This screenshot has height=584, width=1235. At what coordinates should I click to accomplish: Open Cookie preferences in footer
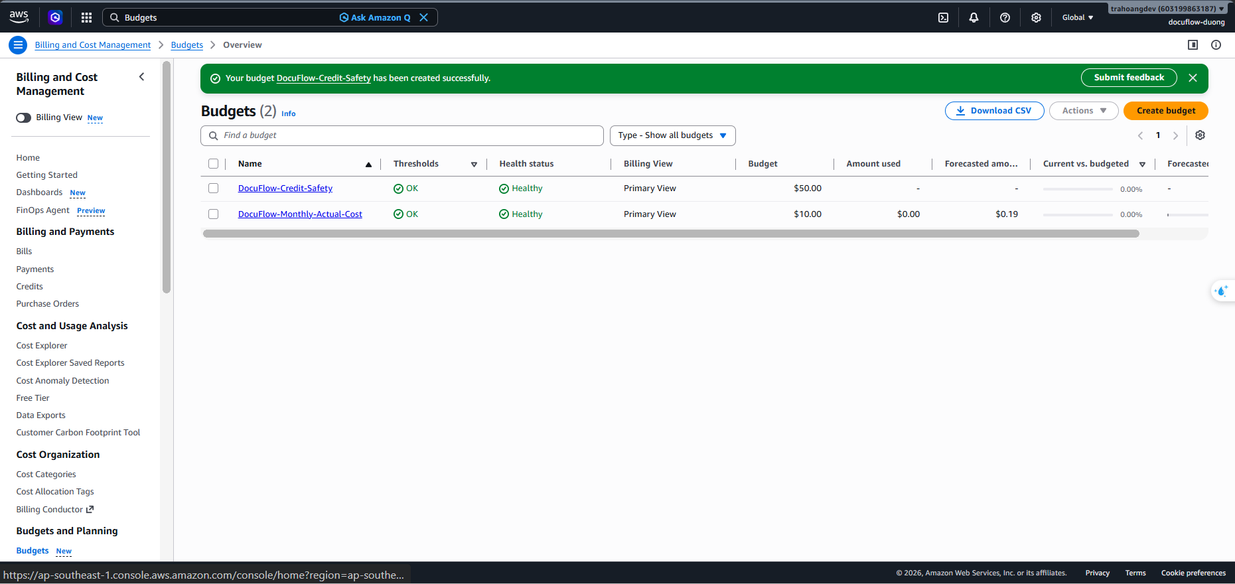tap(1193, 573)
